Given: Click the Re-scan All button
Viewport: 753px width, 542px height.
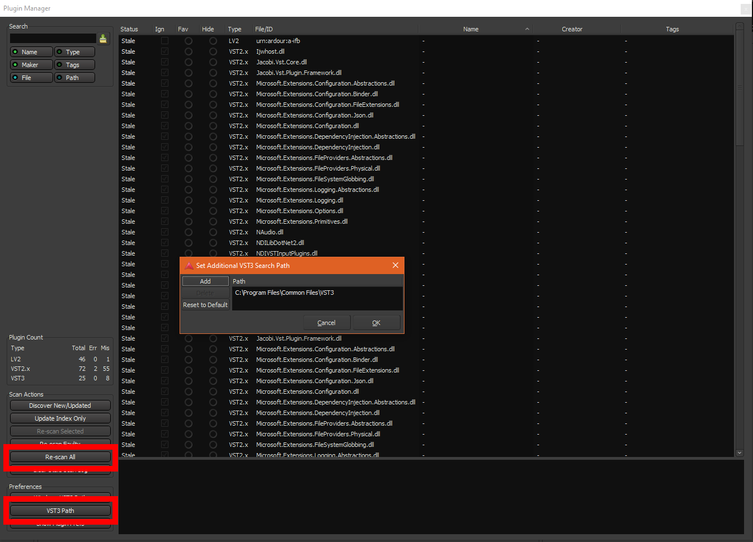Looking at the screenshot, I should pyautogui.click(x=60, y=457).
